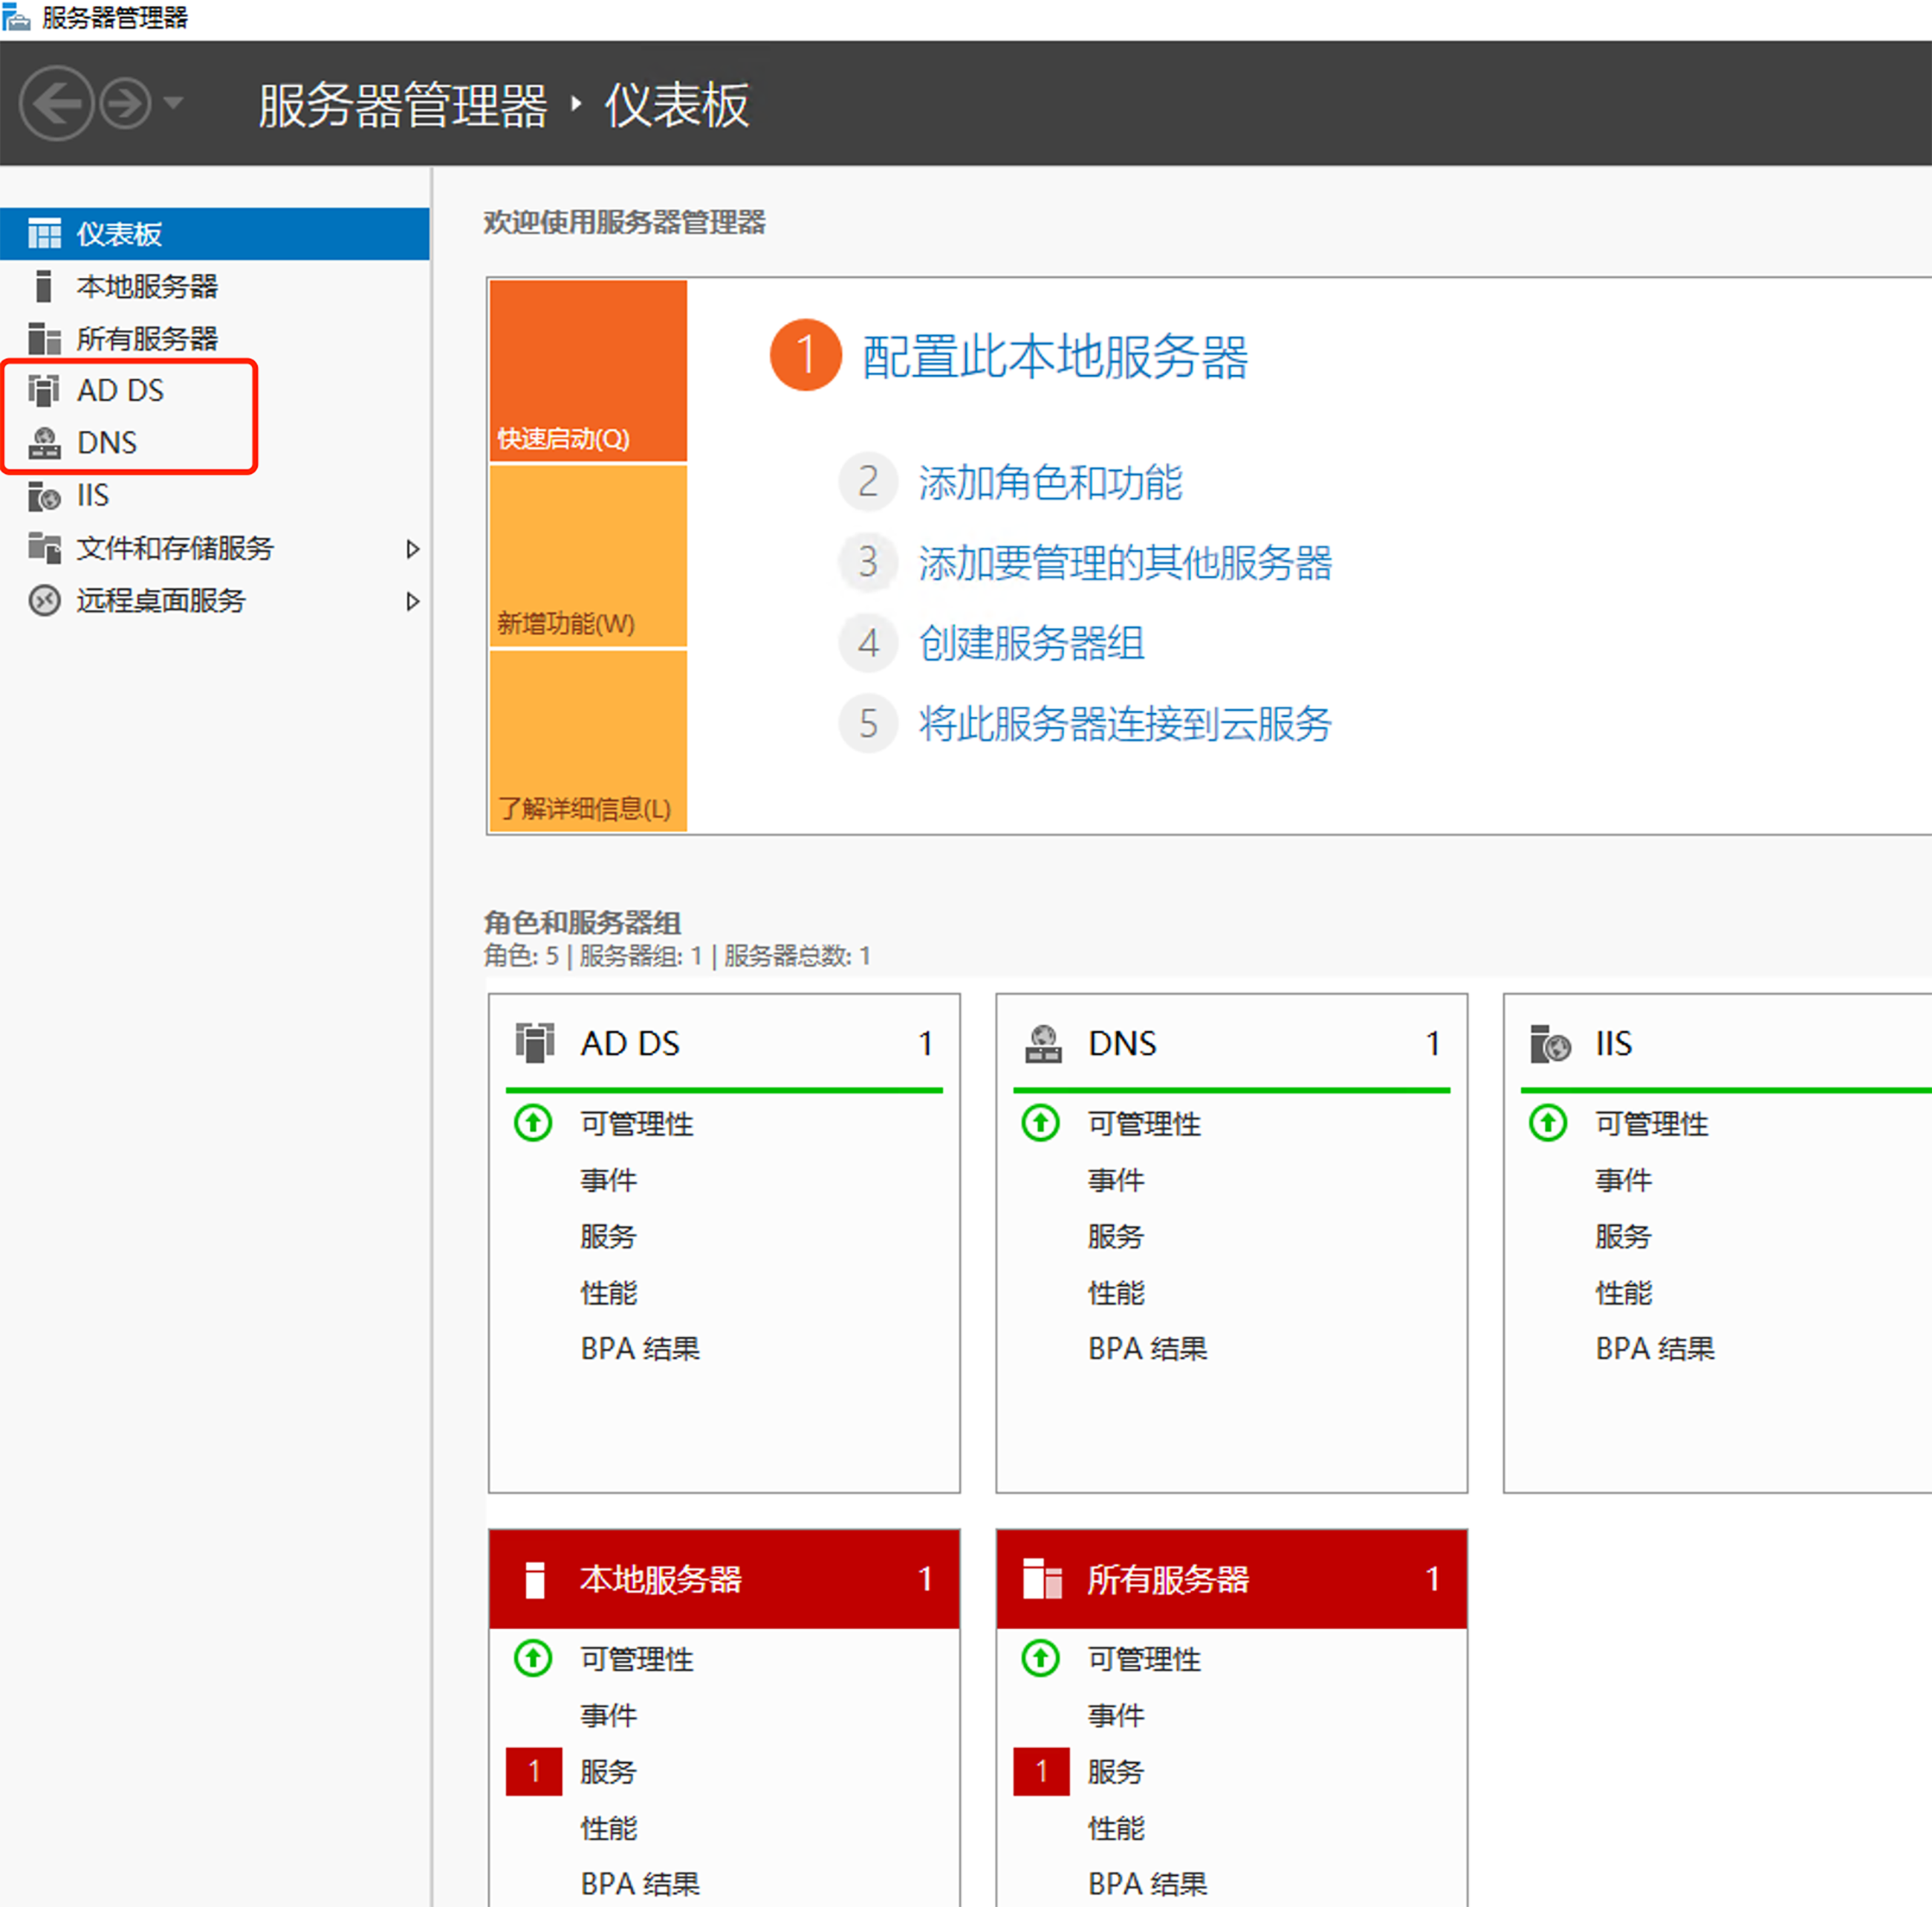Click red alert badge beside 所有服务器 服务
The height and width of the screenshot is (1907, 1932).
[1042, 1772]
